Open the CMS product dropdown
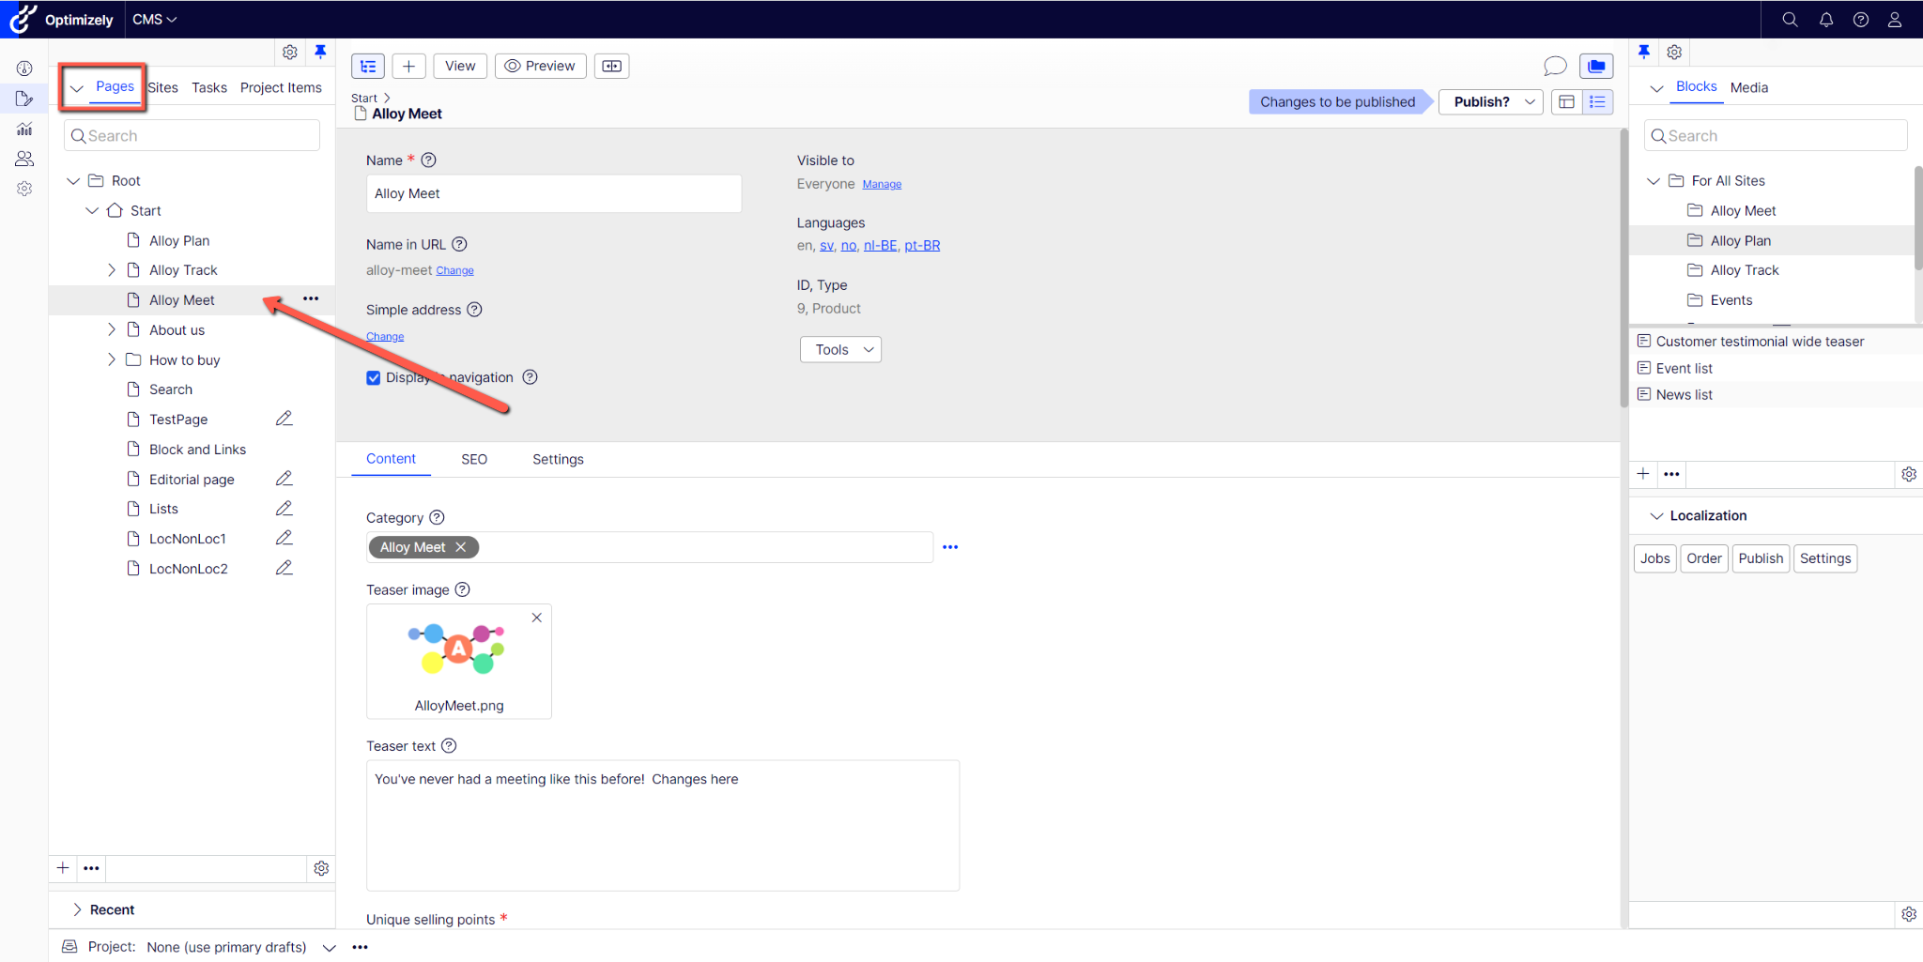This screenshot has height=962, width=1923. (155, 19)
